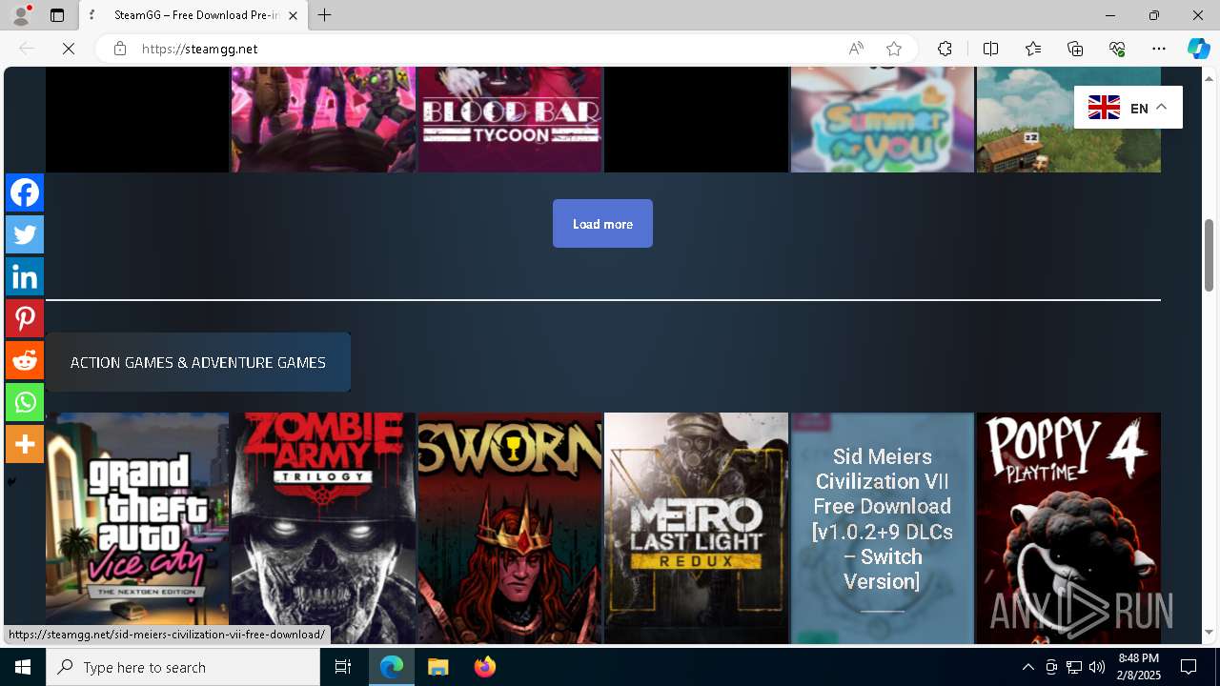Show hidden system tray icons
This screenshot has height=686, width=1220.
pyautogui.click(x=1028, y=667)
